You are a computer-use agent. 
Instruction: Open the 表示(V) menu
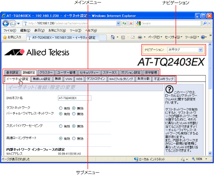39,30
